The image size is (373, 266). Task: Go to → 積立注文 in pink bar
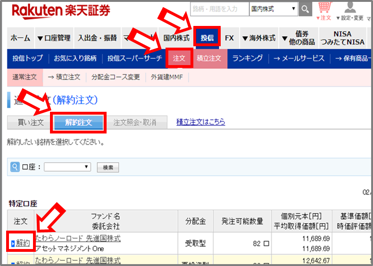(x=64, y=77)
